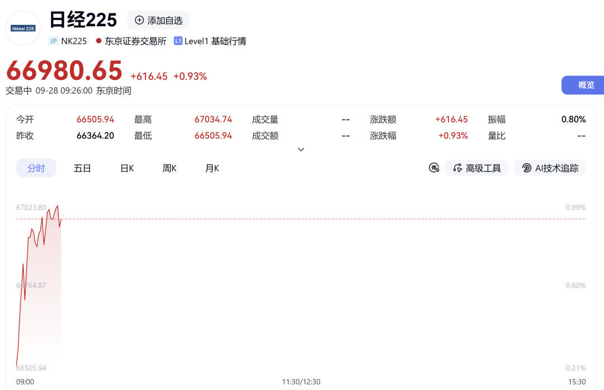Click the JP market badge icon
This screenshot has width=604, height=390.
click(x=53, y=41)
